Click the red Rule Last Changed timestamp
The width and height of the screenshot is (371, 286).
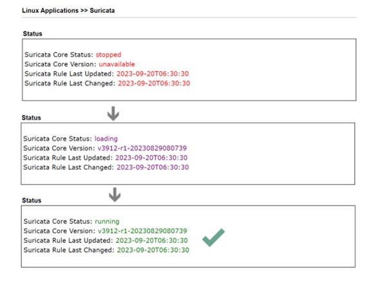click(154, 84)
